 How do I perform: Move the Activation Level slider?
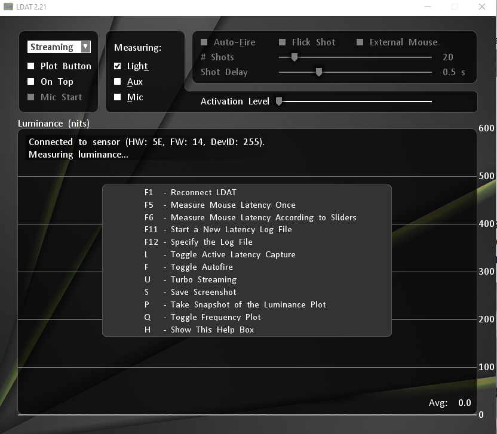[x=279, y=101]
